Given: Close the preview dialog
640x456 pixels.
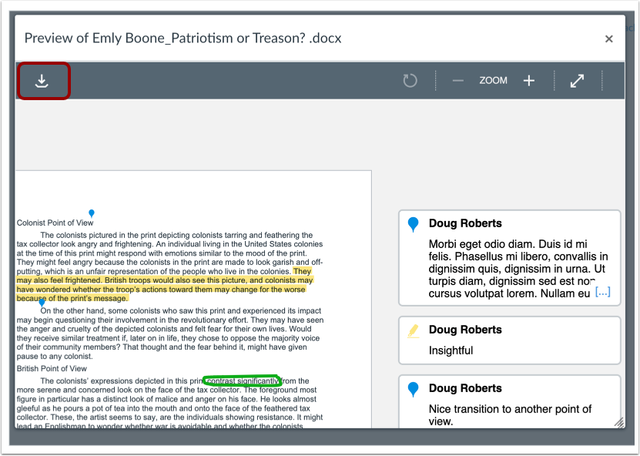Looking at the screenshot, I should pyautogui.click(x=608, y=39).
